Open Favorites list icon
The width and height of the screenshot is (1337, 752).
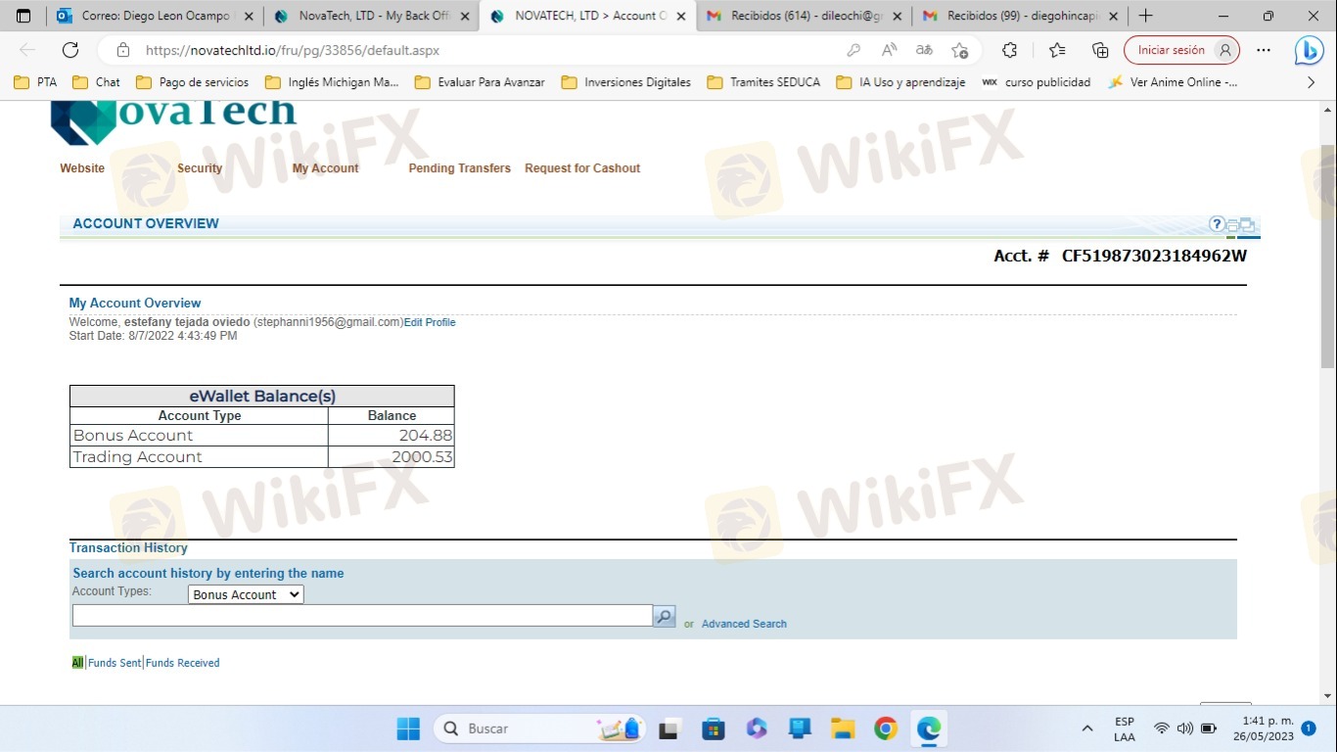1057,50
